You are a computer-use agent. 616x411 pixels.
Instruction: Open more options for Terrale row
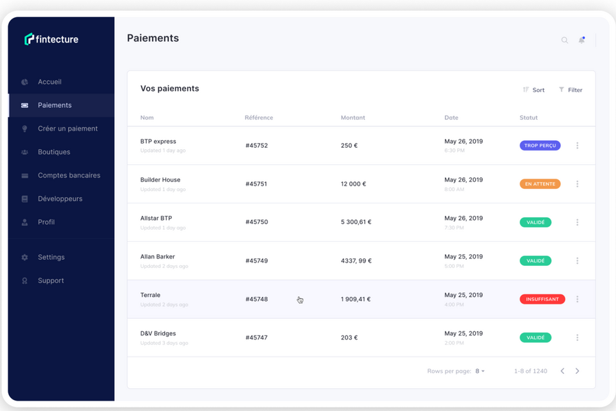(577, 299)
